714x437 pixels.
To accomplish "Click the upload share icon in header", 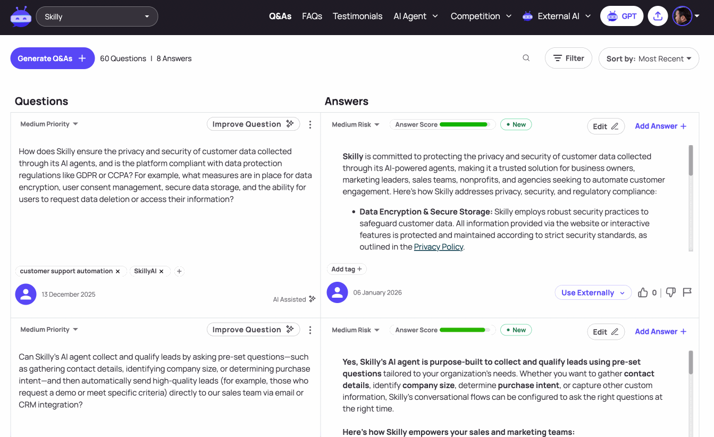I will 658,16.
